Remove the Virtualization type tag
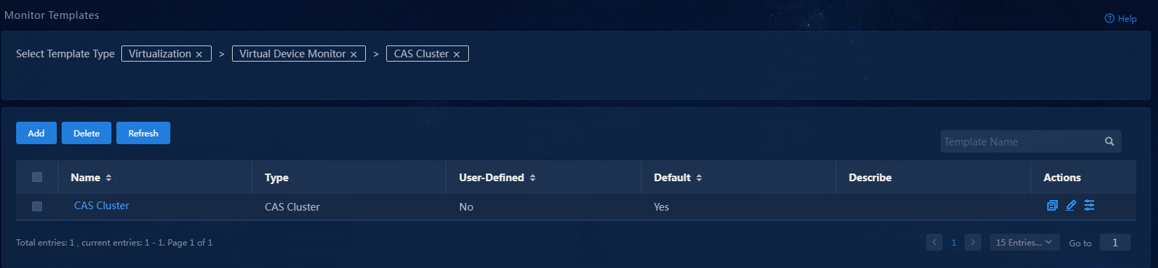Screen dimensions: 1158x268 [x=199, y=55]
